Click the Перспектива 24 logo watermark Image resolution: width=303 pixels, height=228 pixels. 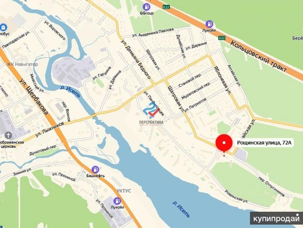point(151,114)
